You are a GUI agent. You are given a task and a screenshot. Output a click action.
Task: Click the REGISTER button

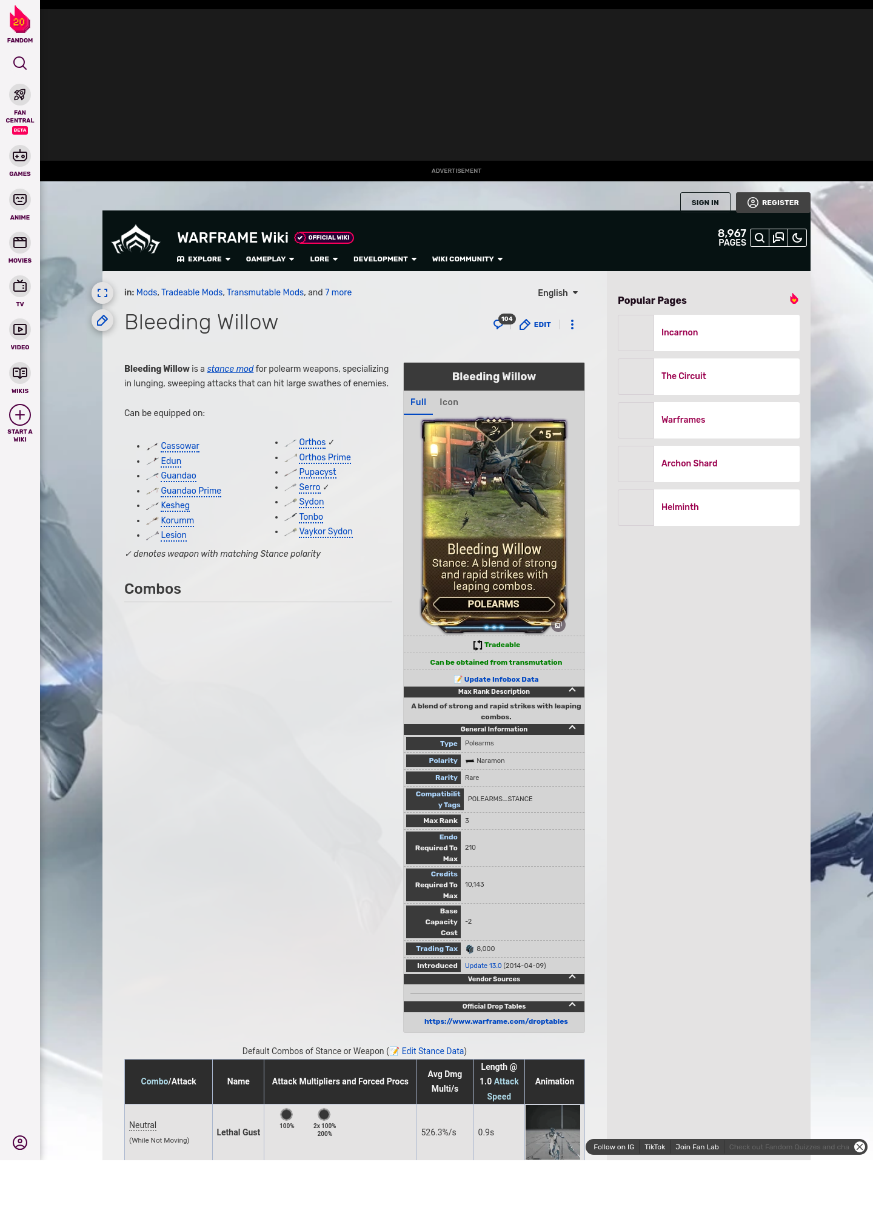click(773, 203)
